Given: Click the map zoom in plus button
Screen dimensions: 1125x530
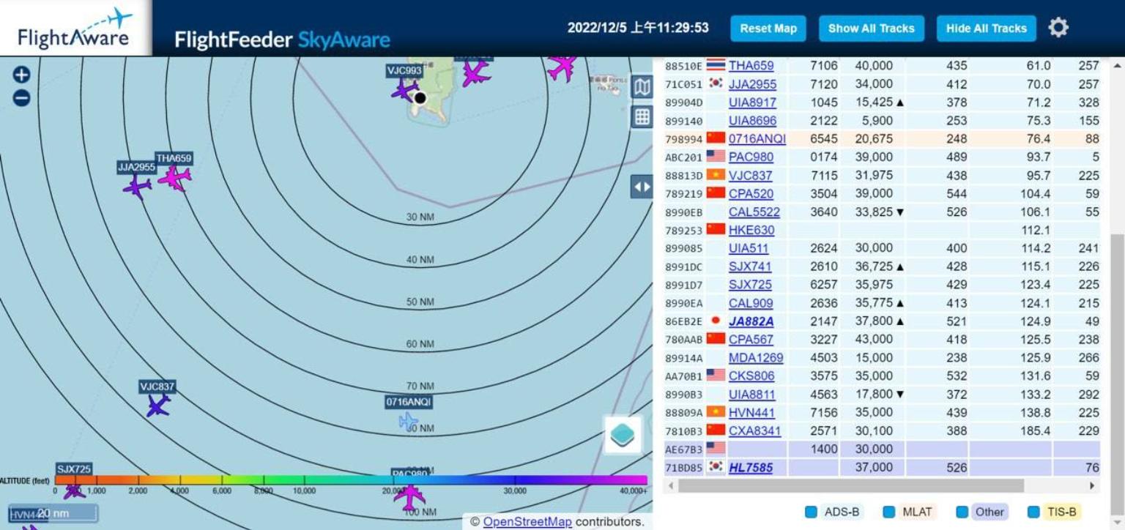Looking at the screenshot, I should point(21,75).
